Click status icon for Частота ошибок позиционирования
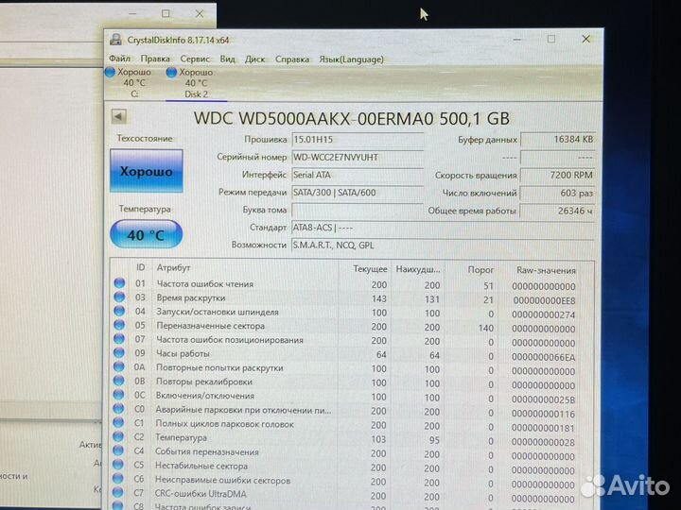 tap(119, 339)
